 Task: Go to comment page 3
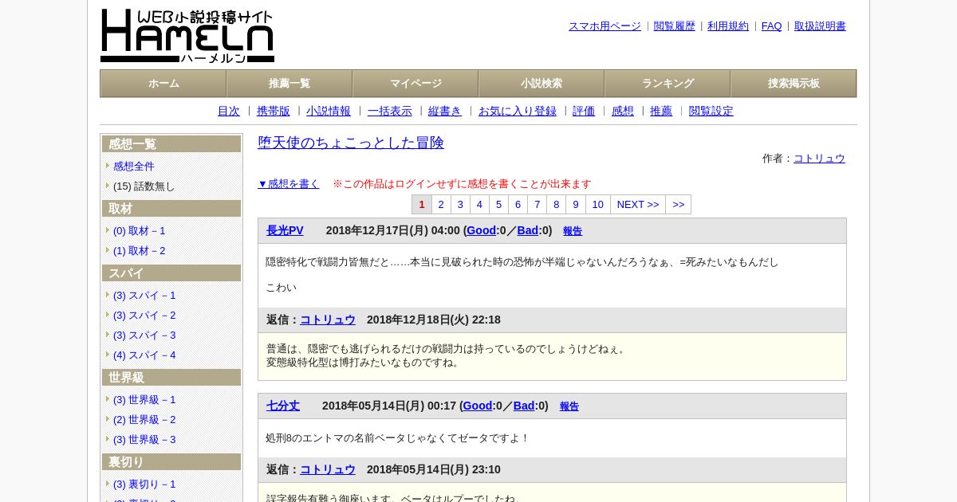[460, 205]
